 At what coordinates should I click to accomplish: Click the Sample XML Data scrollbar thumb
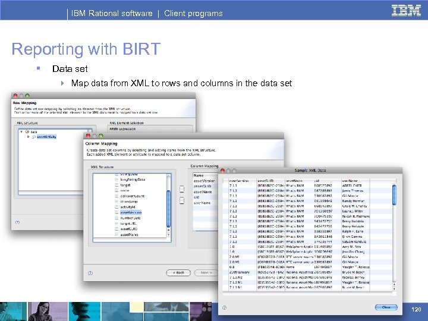click(394, 194)
